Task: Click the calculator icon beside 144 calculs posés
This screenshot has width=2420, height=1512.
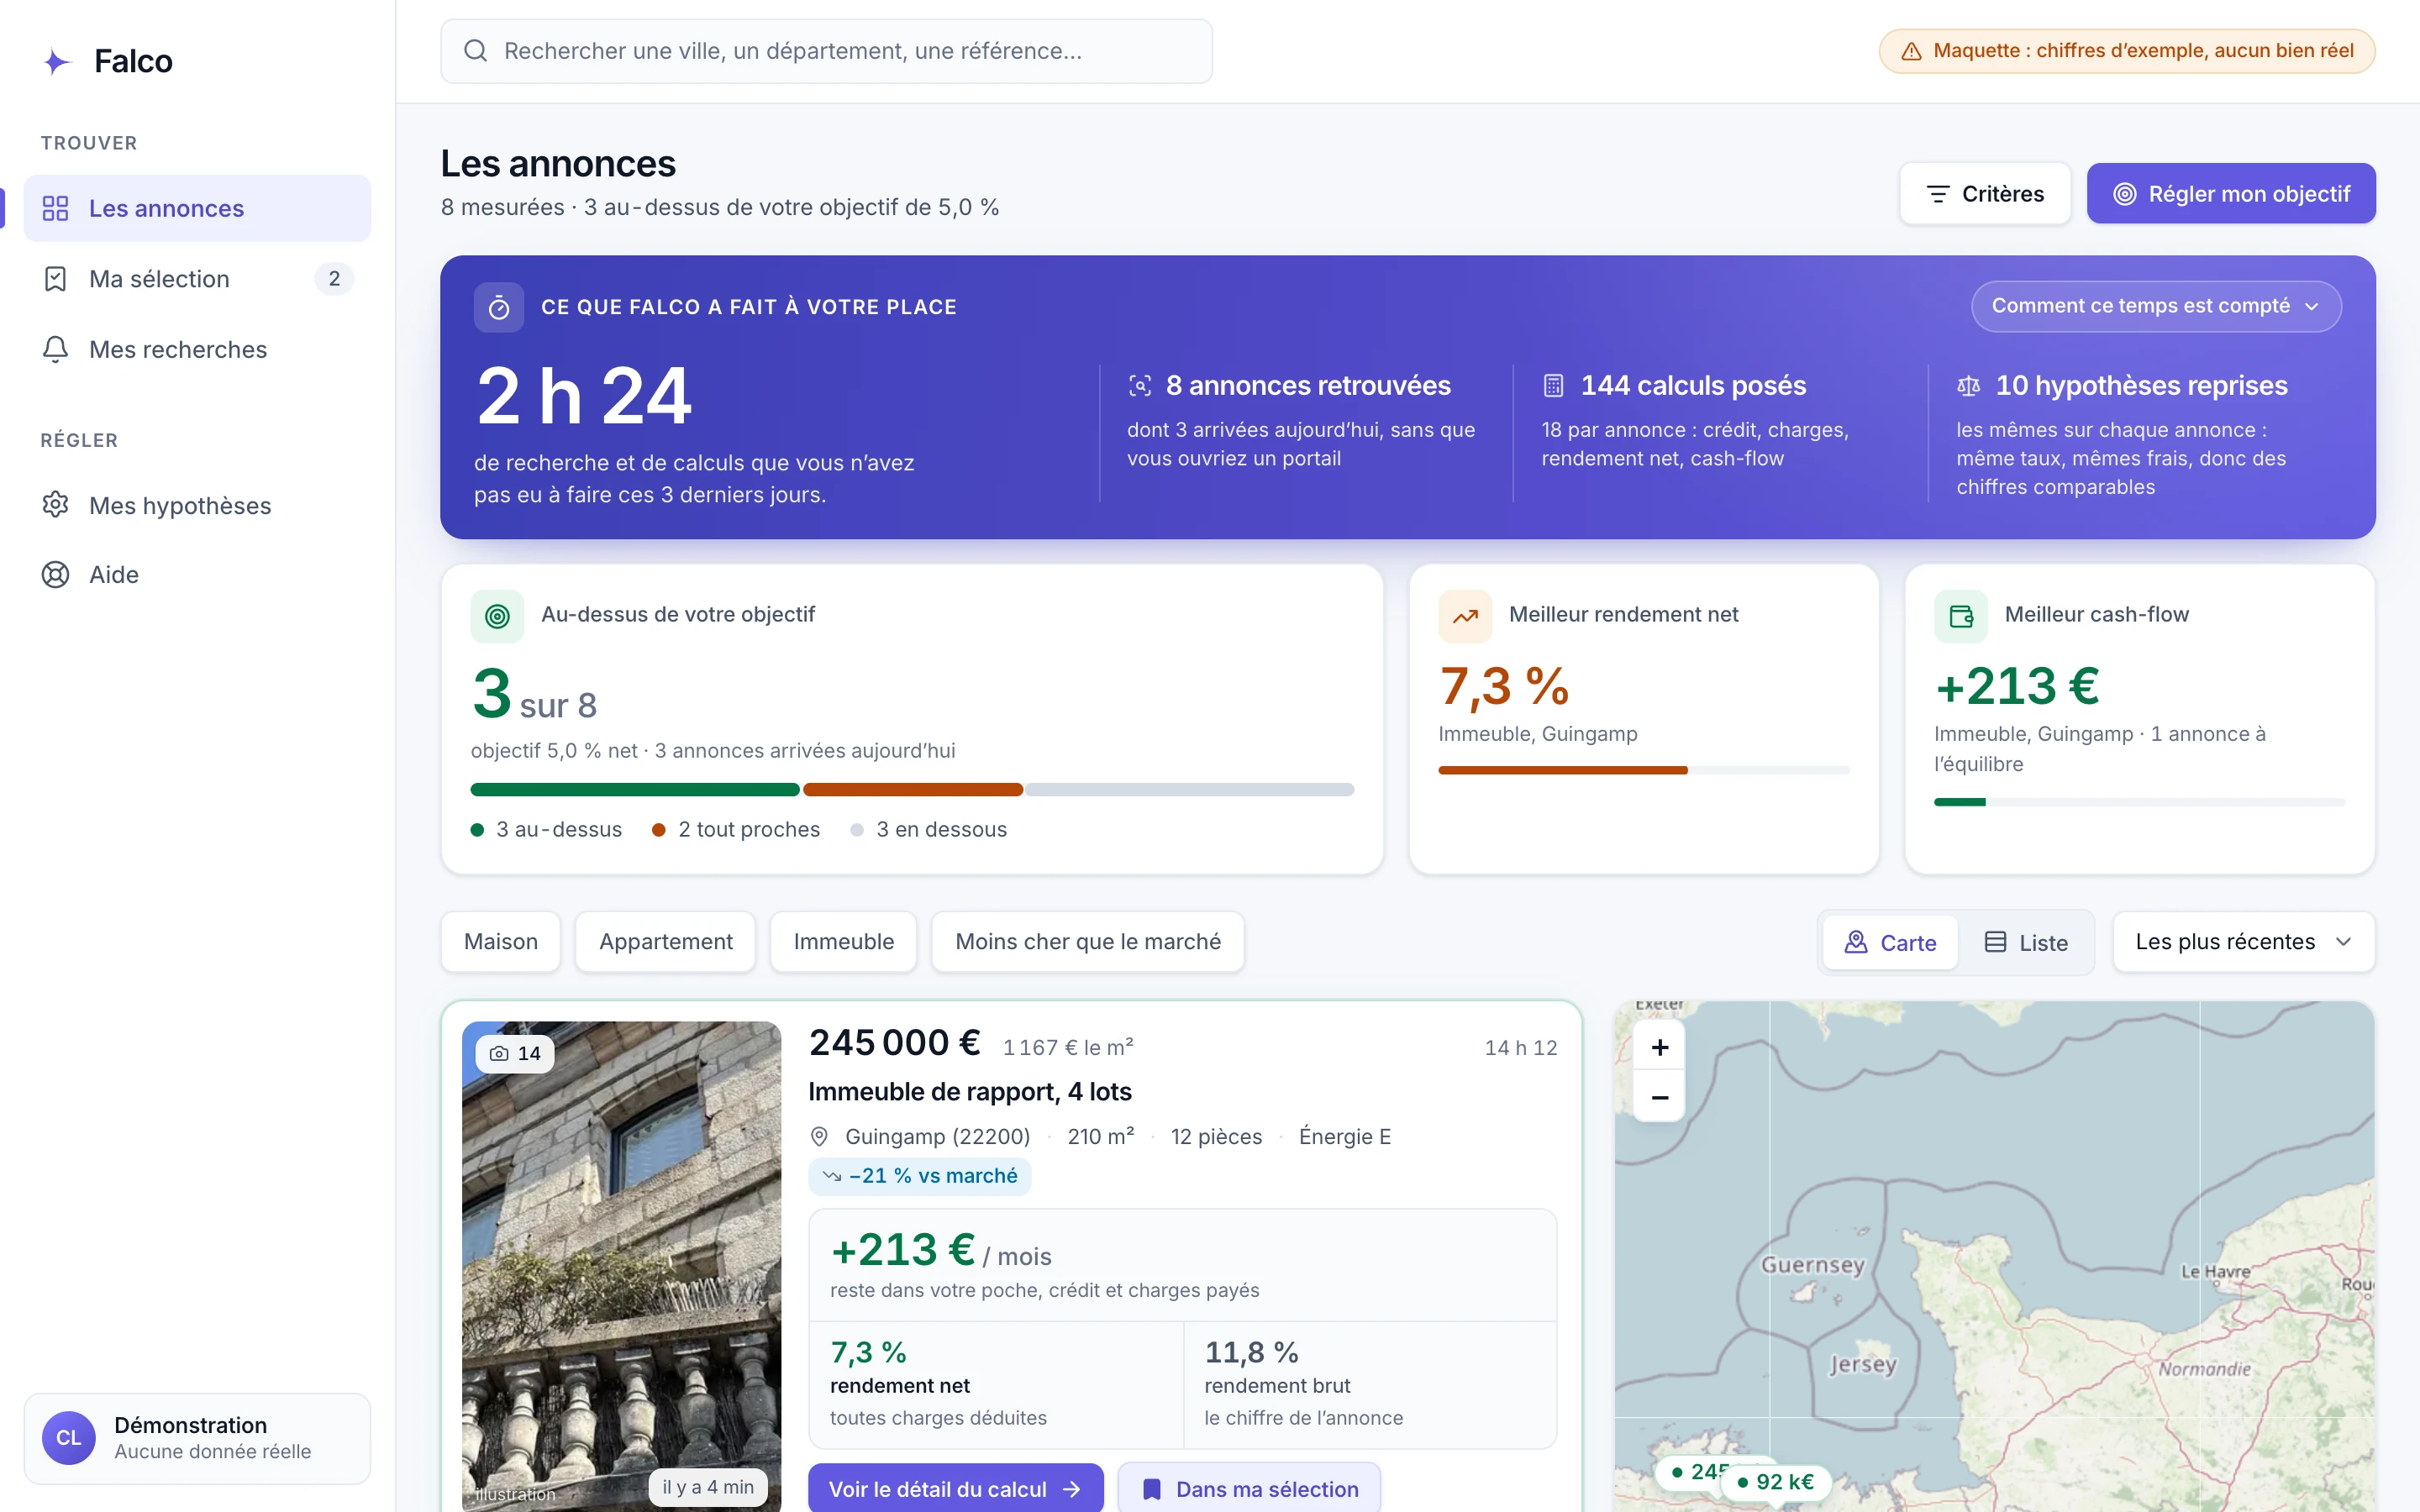Action: 1553,386
